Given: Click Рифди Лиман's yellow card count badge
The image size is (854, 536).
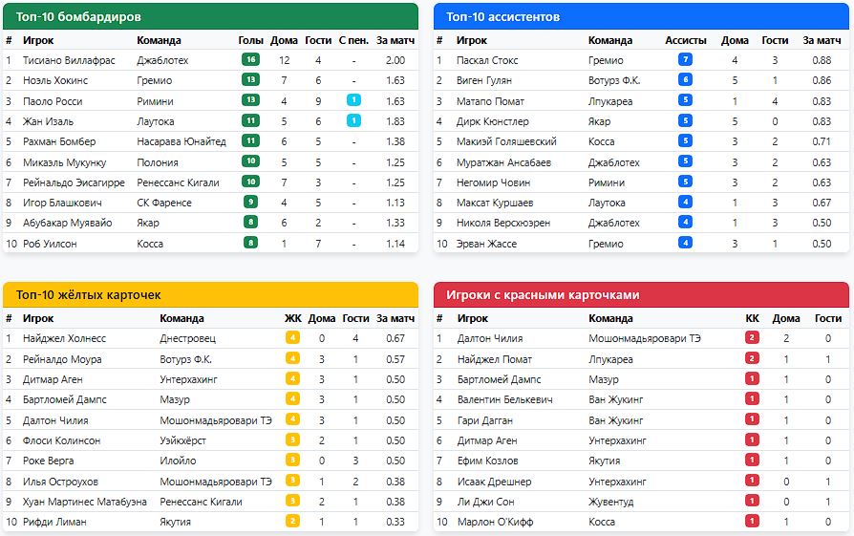Looking at the screenshot, I should pos(293,522).
